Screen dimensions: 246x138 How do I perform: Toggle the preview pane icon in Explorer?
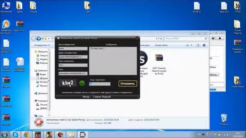click(x=198, y=45)
